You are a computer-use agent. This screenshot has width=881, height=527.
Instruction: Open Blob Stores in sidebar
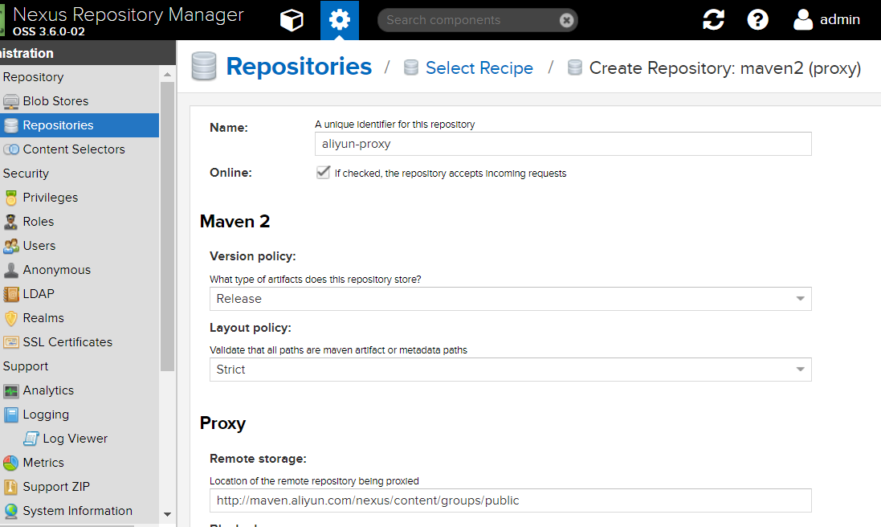(55, 101)
